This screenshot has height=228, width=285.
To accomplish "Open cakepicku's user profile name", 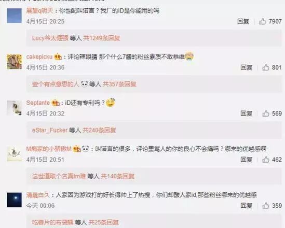I will tap(39, 57).
